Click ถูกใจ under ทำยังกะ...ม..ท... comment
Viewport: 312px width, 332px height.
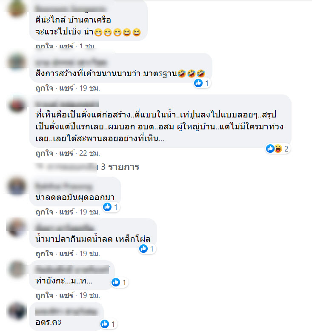pyautogui.click(x=44, y=295)
